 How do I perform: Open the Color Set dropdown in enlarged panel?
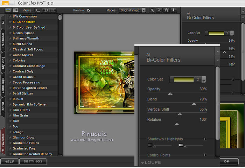click(204, 80)
